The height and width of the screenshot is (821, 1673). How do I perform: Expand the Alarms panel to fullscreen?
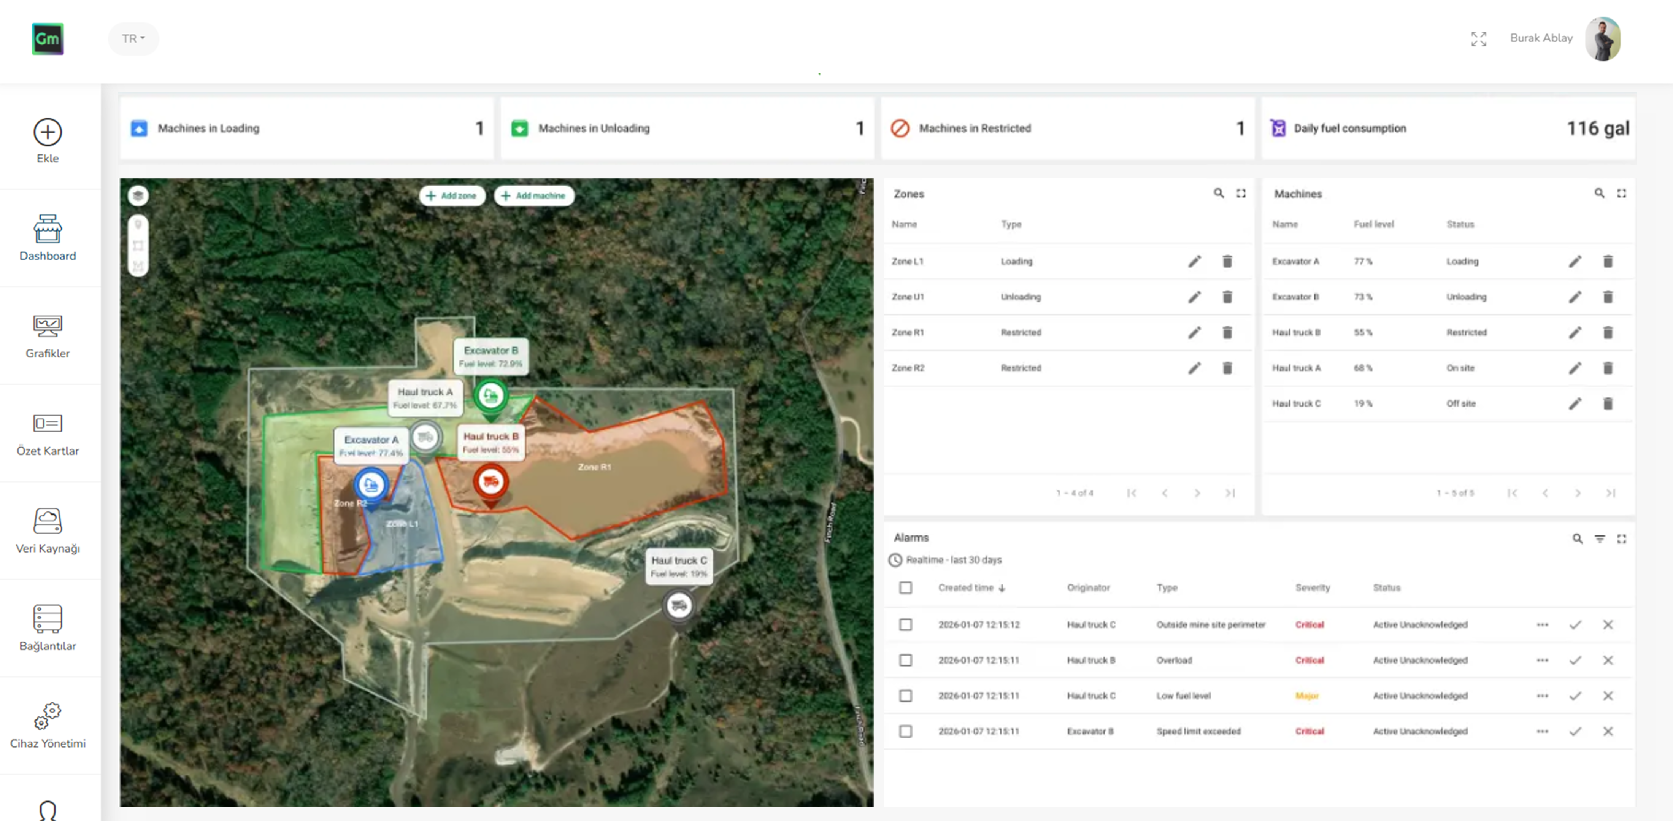click(x=1622, y=539)
